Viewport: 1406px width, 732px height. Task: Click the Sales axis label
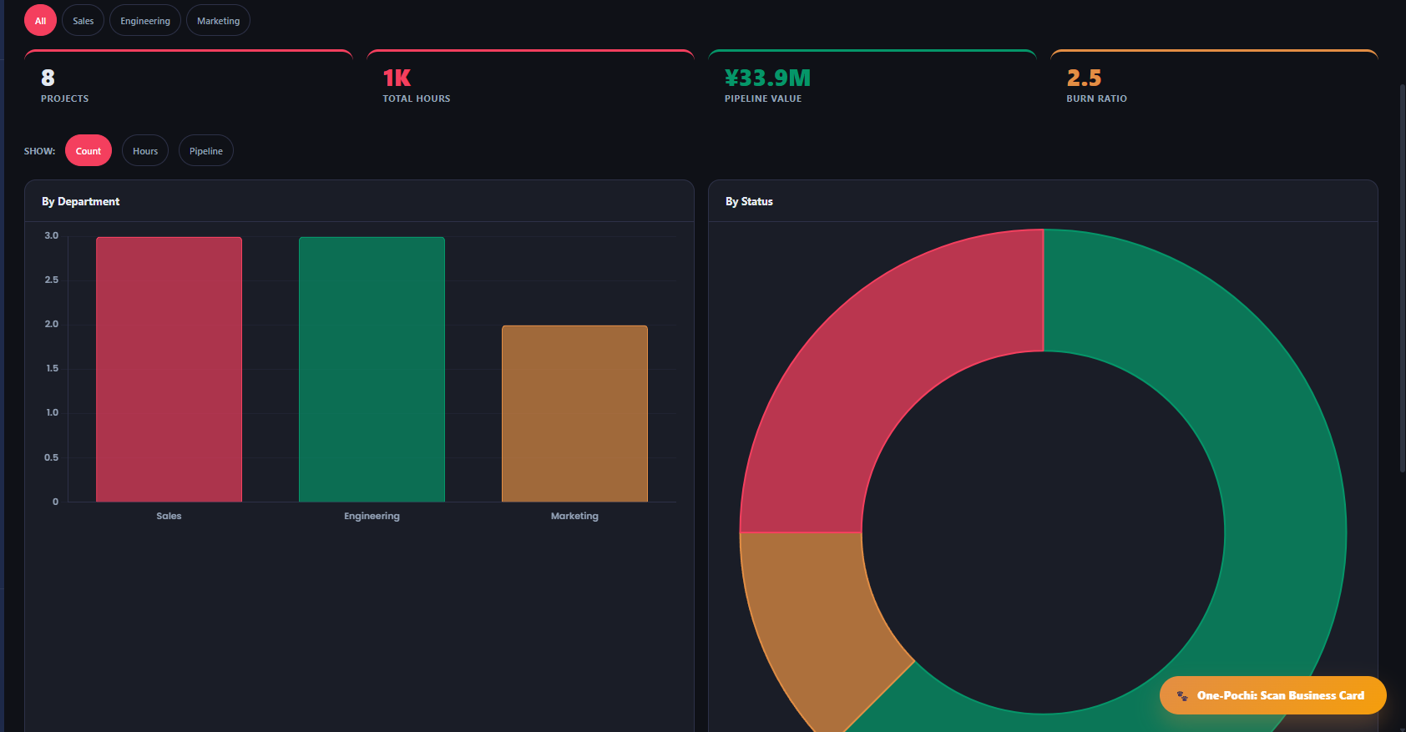click(x=169, y=516)
